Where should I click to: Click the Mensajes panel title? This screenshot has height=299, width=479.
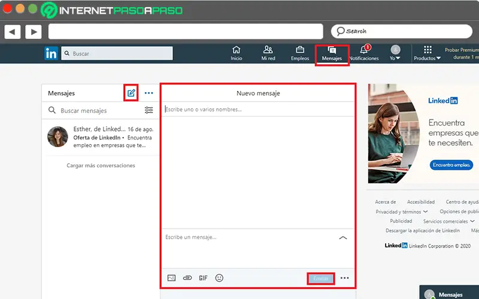pos(62,93)
